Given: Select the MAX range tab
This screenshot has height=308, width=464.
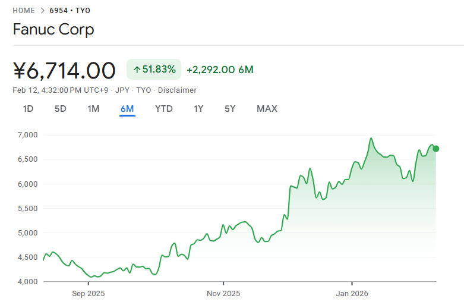Looking at the screenshot, I should [267, 108].
